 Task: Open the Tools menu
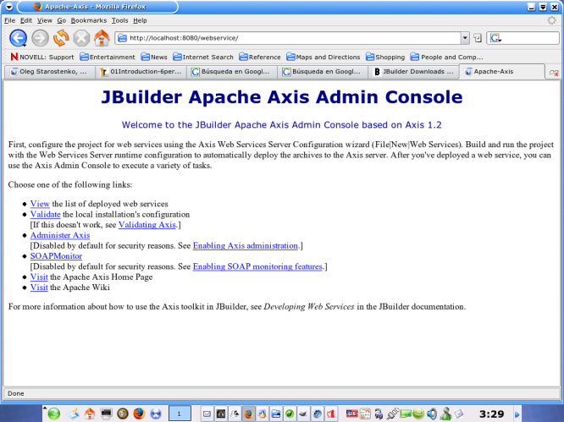click(119, 19)
